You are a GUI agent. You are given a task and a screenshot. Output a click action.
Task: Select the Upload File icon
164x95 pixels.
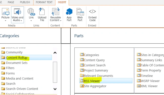[x=42, y=12]
